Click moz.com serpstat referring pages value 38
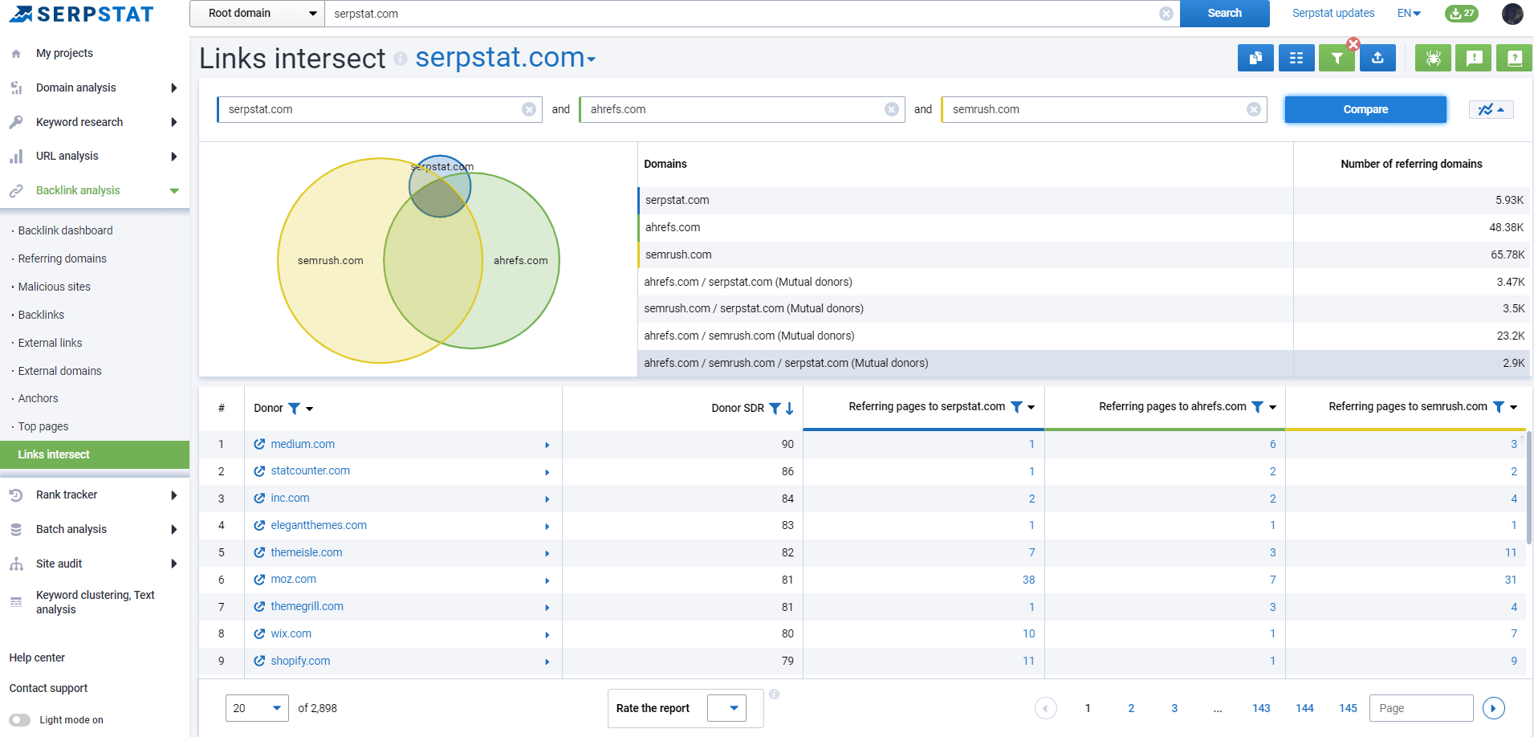This screenshot has height=737, width=1534. [x=1028, y=580]
